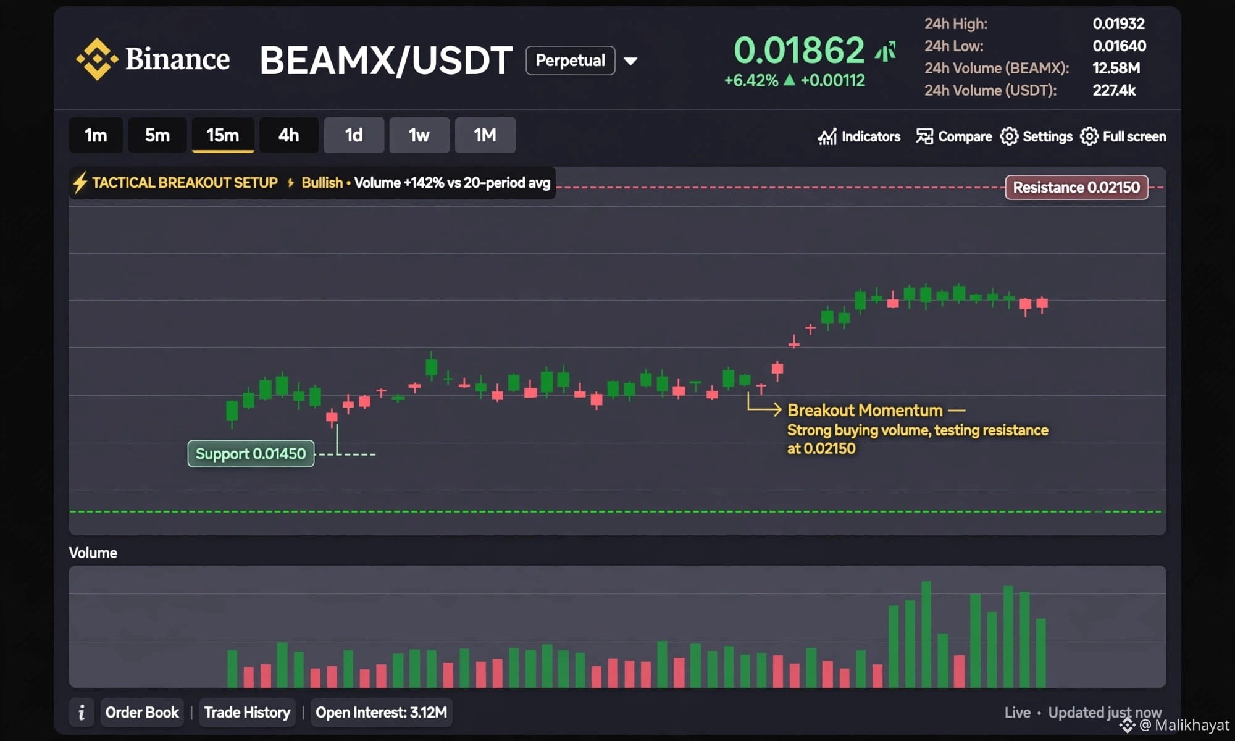Open the Trade History panel
This screenshot has height=741, width=1235.
(247, 713)
